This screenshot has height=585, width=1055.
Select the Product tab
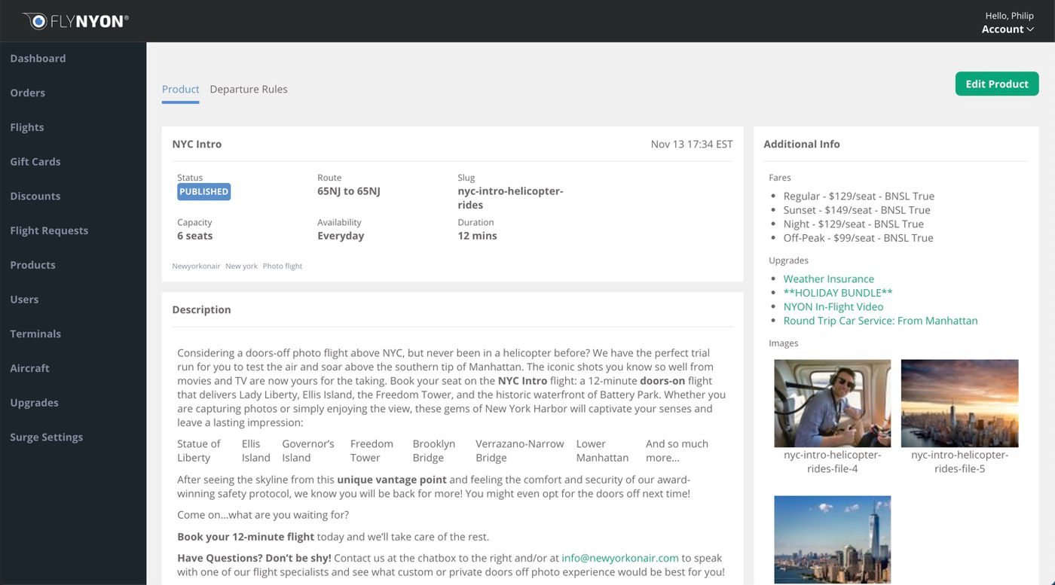[180, 89]
